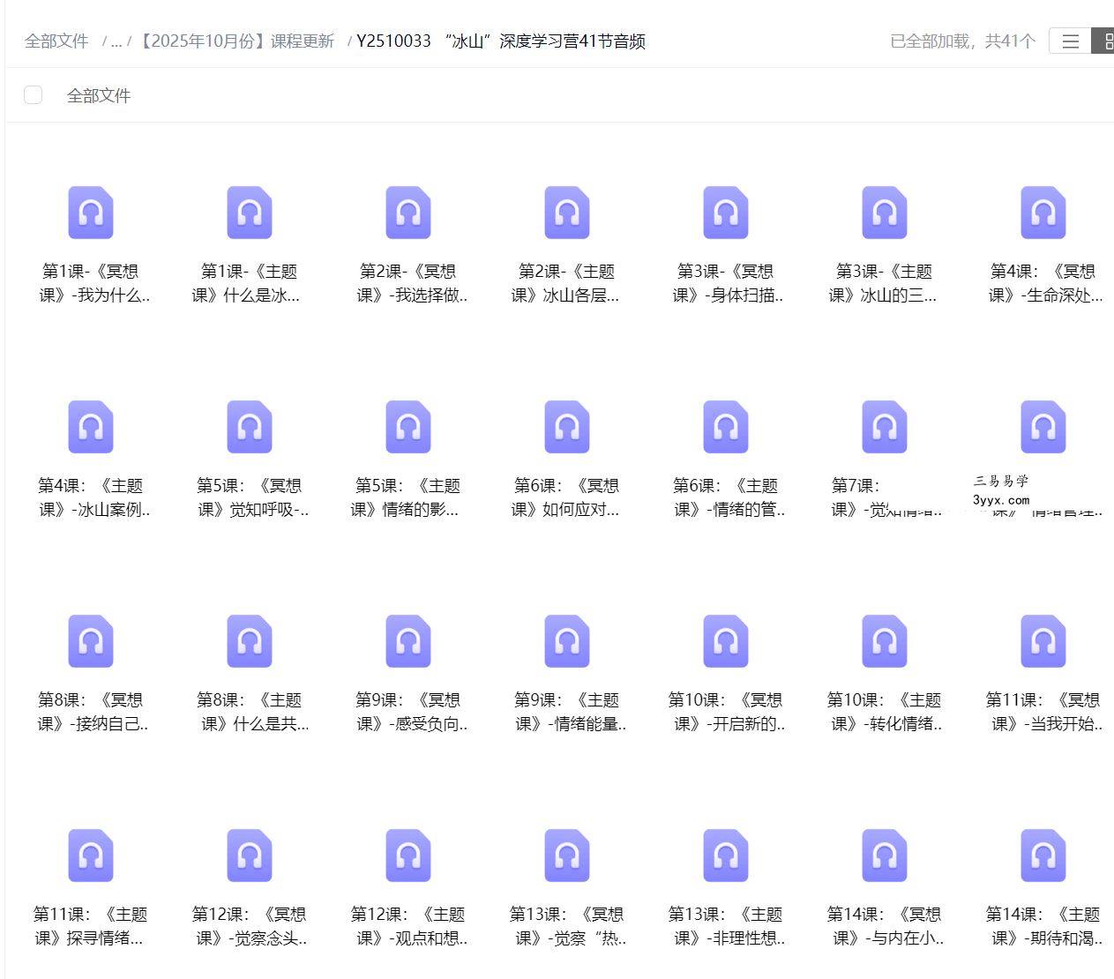The image size is (1114, 979).
Task: Open audio icon for 第12课:《主题课》-观点和想
Action: pyautogui.click(x=408, y=856)
